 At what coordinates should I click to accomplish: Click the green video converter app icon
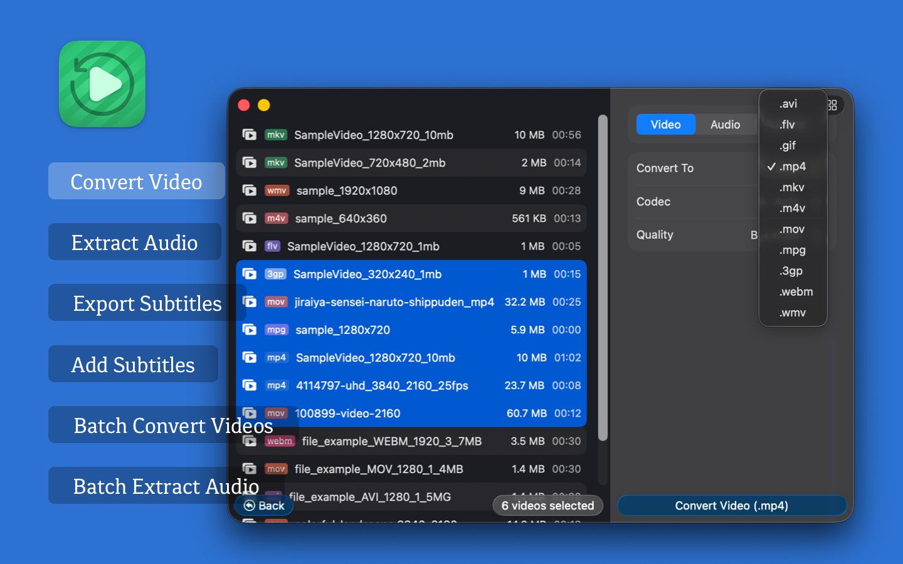[102, 84]
